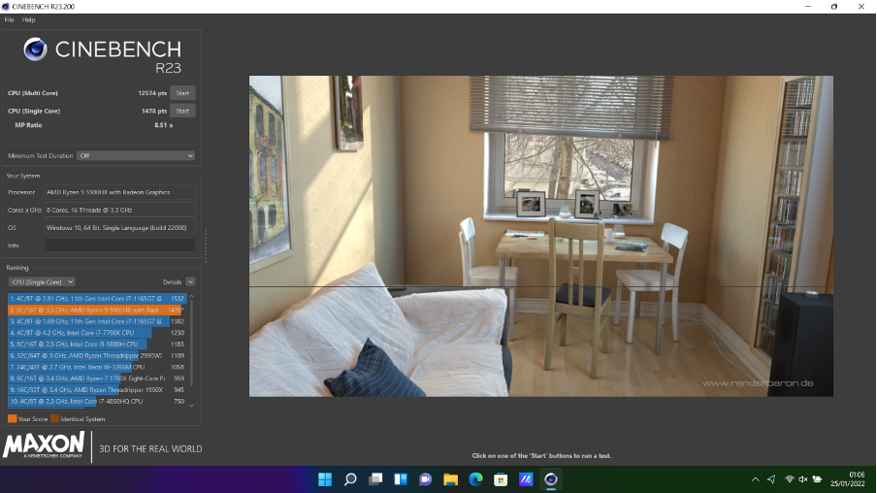This screenshot has height=493, width=877.
Task: Open the CPU (Single Core) ranking dropdown
Action: (x=42, y=282)
